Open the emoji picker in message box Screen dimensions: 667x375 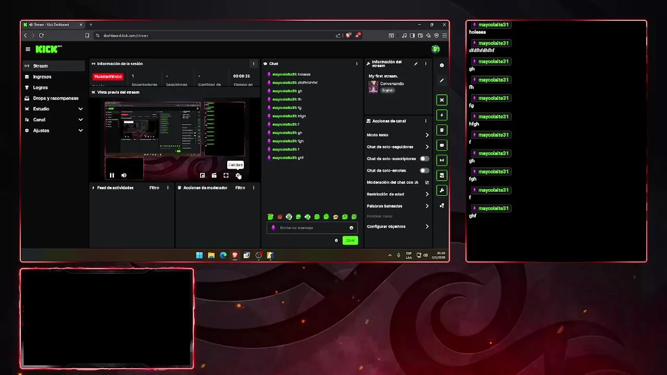tap(351, 228)
